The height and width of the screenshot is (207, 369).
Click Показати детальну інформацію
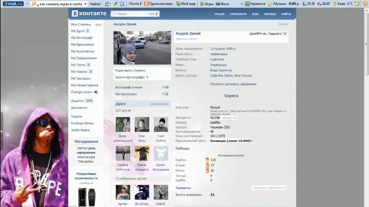point(233,84)
